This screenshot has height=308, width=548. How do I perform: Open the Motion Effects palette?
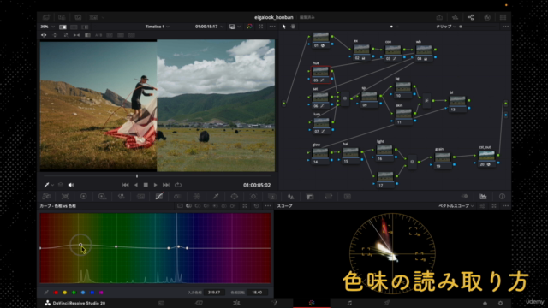pyautogui.click(x=140, y=197)
